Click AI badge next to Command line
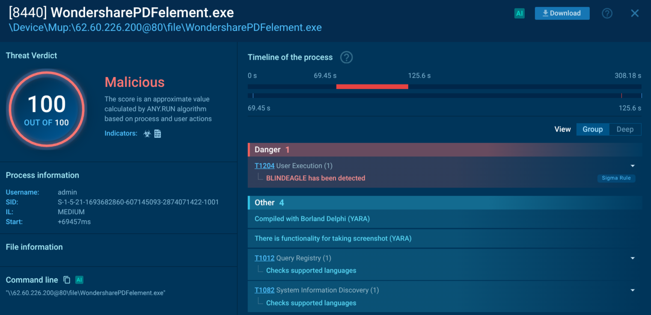The height and width of the screenshot is (315, 651). tap(79, 280)
